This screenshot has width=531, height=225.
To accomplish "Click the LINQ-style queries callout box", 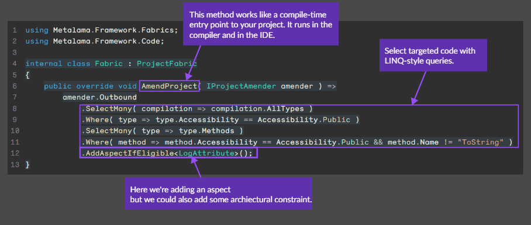I will coord(433,55).
